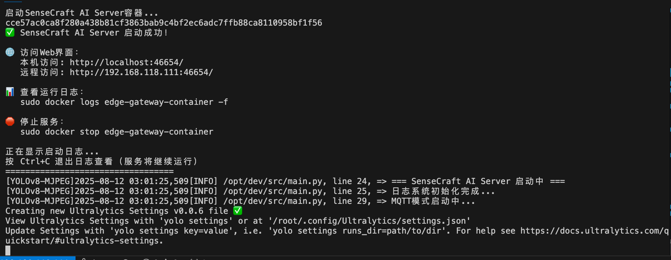Click the bar chart icon beside 查看运行日志

click(x=10, y=92)
